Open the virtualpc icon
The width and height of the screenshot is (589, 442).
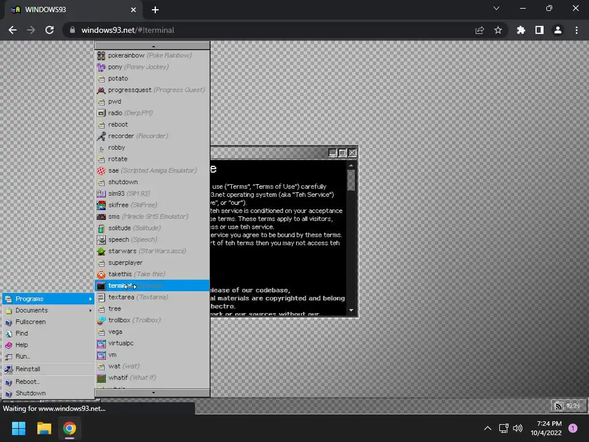click(x=101, y=343)
